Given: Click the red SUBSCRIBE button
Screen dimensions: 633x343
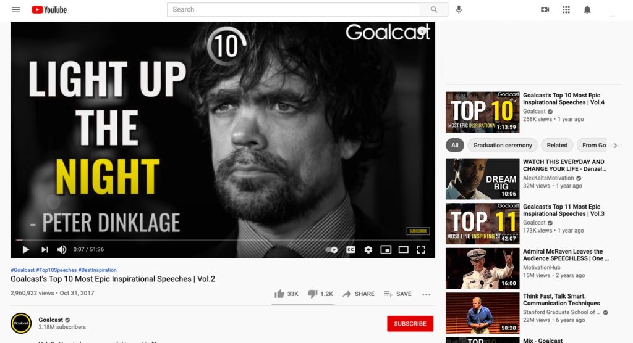Looking at the screenshot, I should tap(410, 324).
